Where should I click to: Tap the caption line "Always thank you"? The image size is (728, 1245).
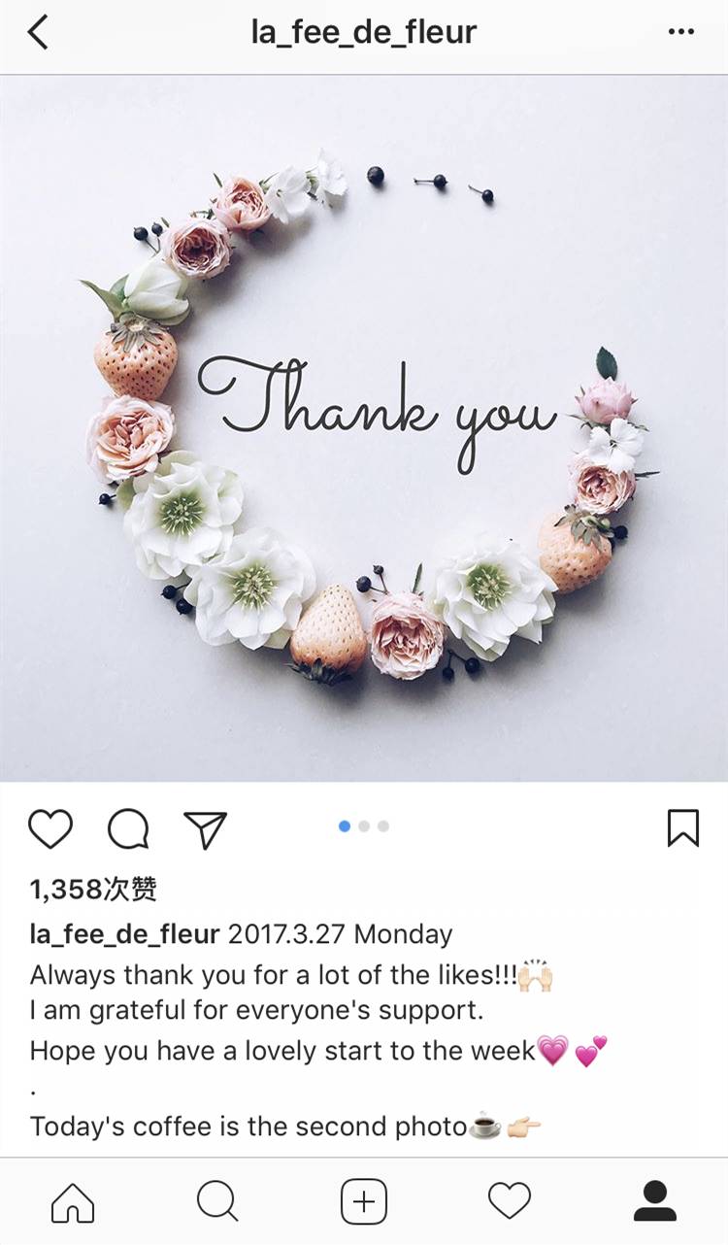click(292, 974)
